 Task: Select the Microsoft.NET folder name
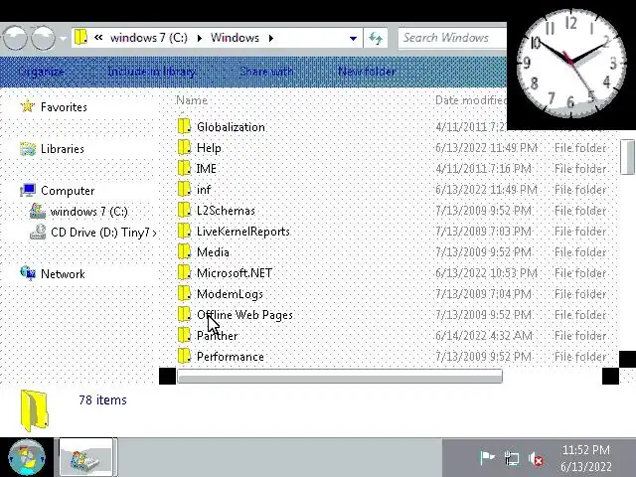pyautogui.click(x=235, y=273)
